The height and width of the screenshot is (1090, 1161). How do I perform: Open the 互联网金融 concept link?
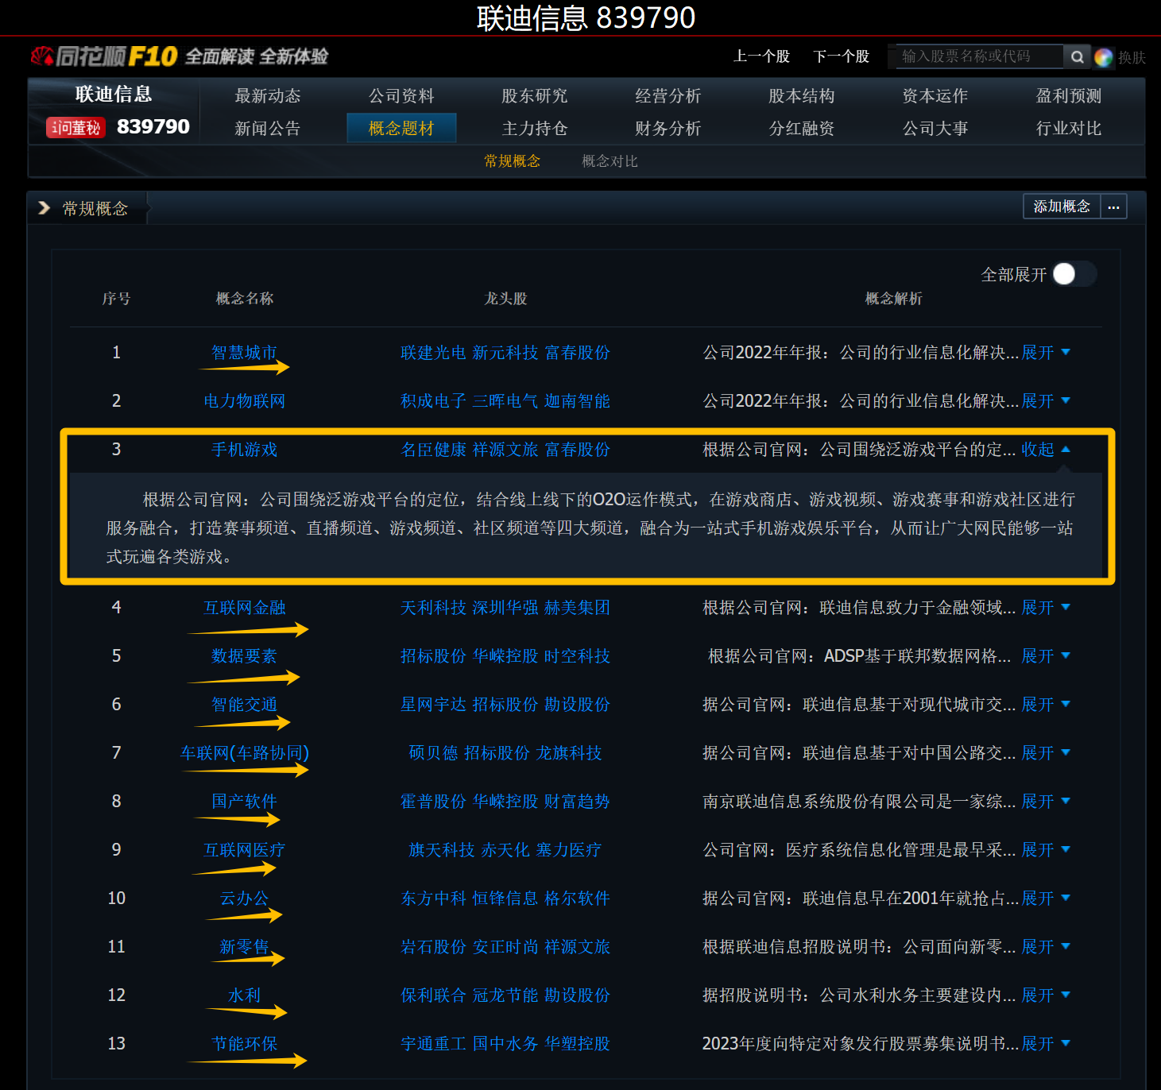[x=245, y=608]
